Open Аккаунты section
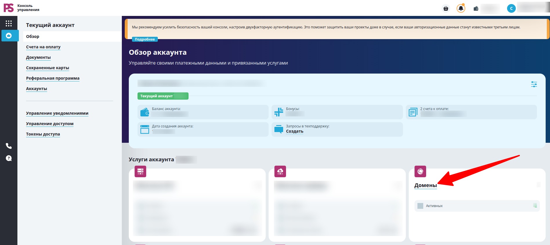This screenshot has width=550, height=245. click(x=37, y=89)
